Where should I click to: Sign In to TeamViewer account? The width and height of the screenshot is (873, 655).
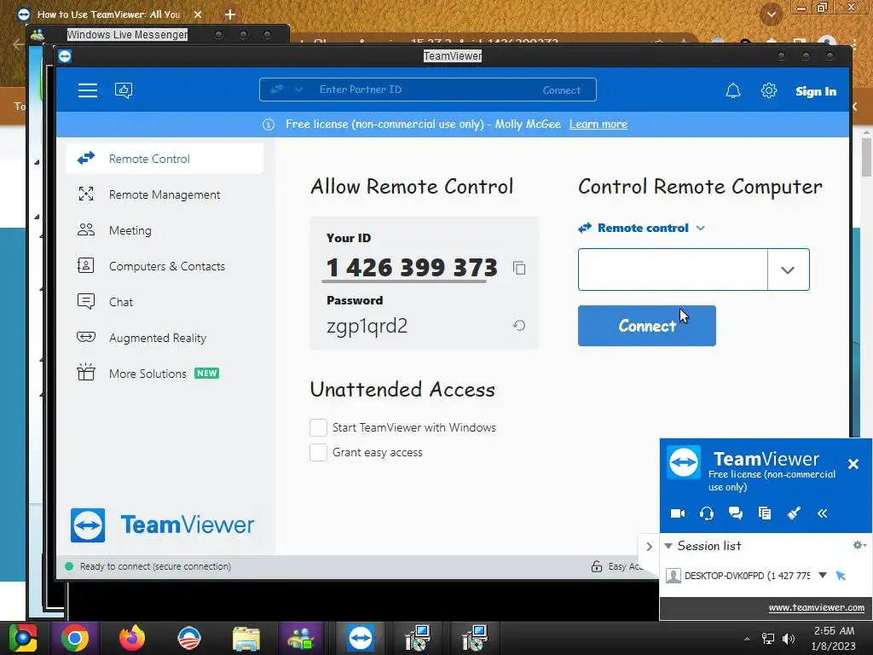point(816,91)
